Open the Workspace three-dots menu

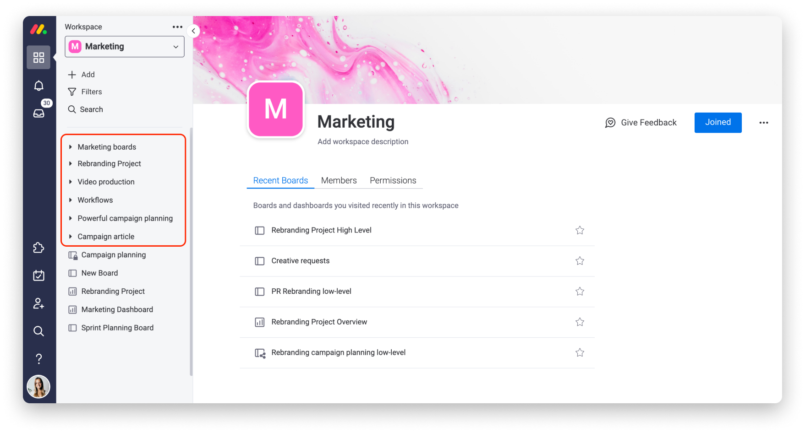(177, 27)
